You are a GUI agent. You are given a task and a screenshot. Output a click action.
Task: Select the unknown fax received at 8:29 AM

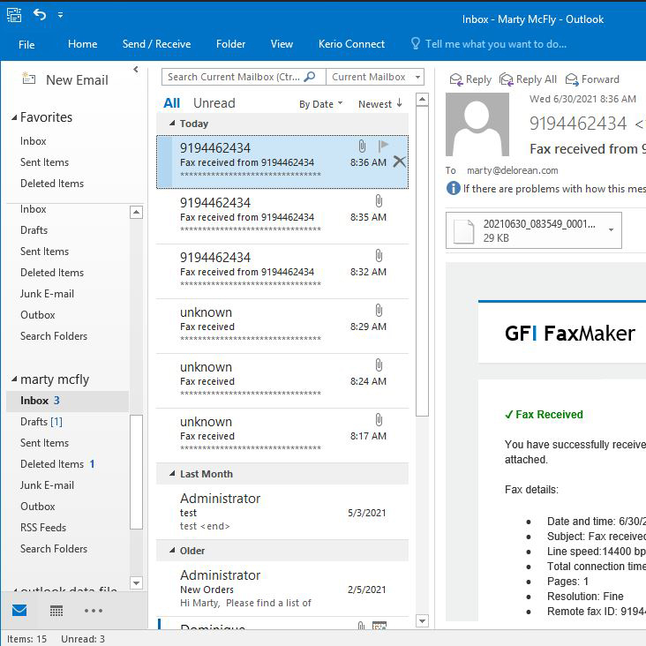282,326
